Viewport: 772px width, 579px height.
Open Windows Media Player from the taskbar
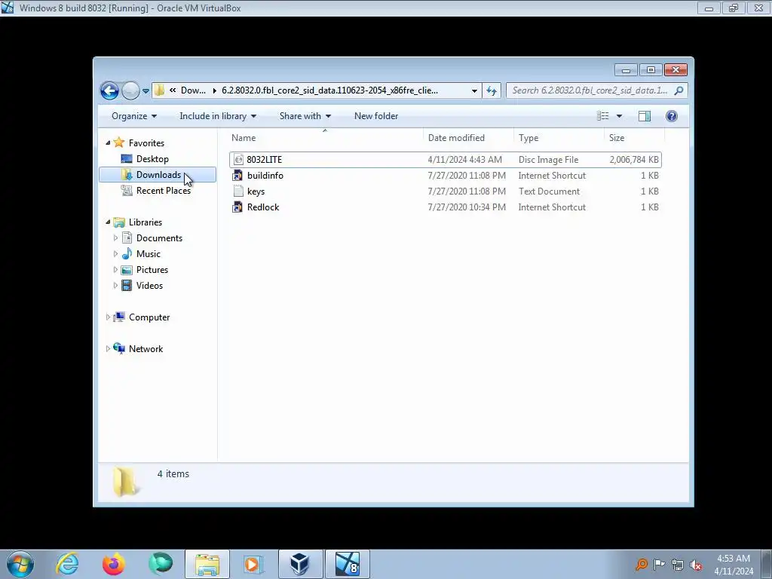[253, 564]
